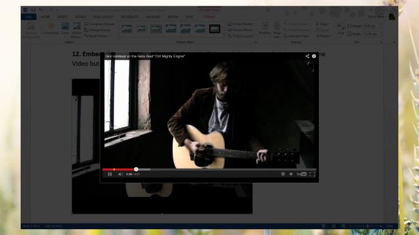Enter fullscreen mode in video player
The image size is (419, 235).
(x=313, y=174)
